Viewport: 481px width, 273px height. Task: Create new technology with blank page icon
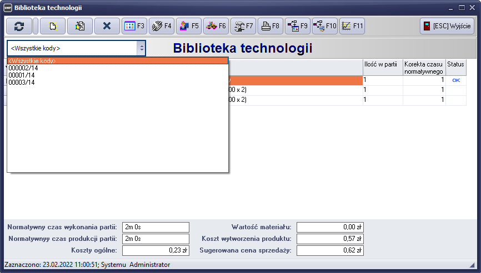point(53,26)
